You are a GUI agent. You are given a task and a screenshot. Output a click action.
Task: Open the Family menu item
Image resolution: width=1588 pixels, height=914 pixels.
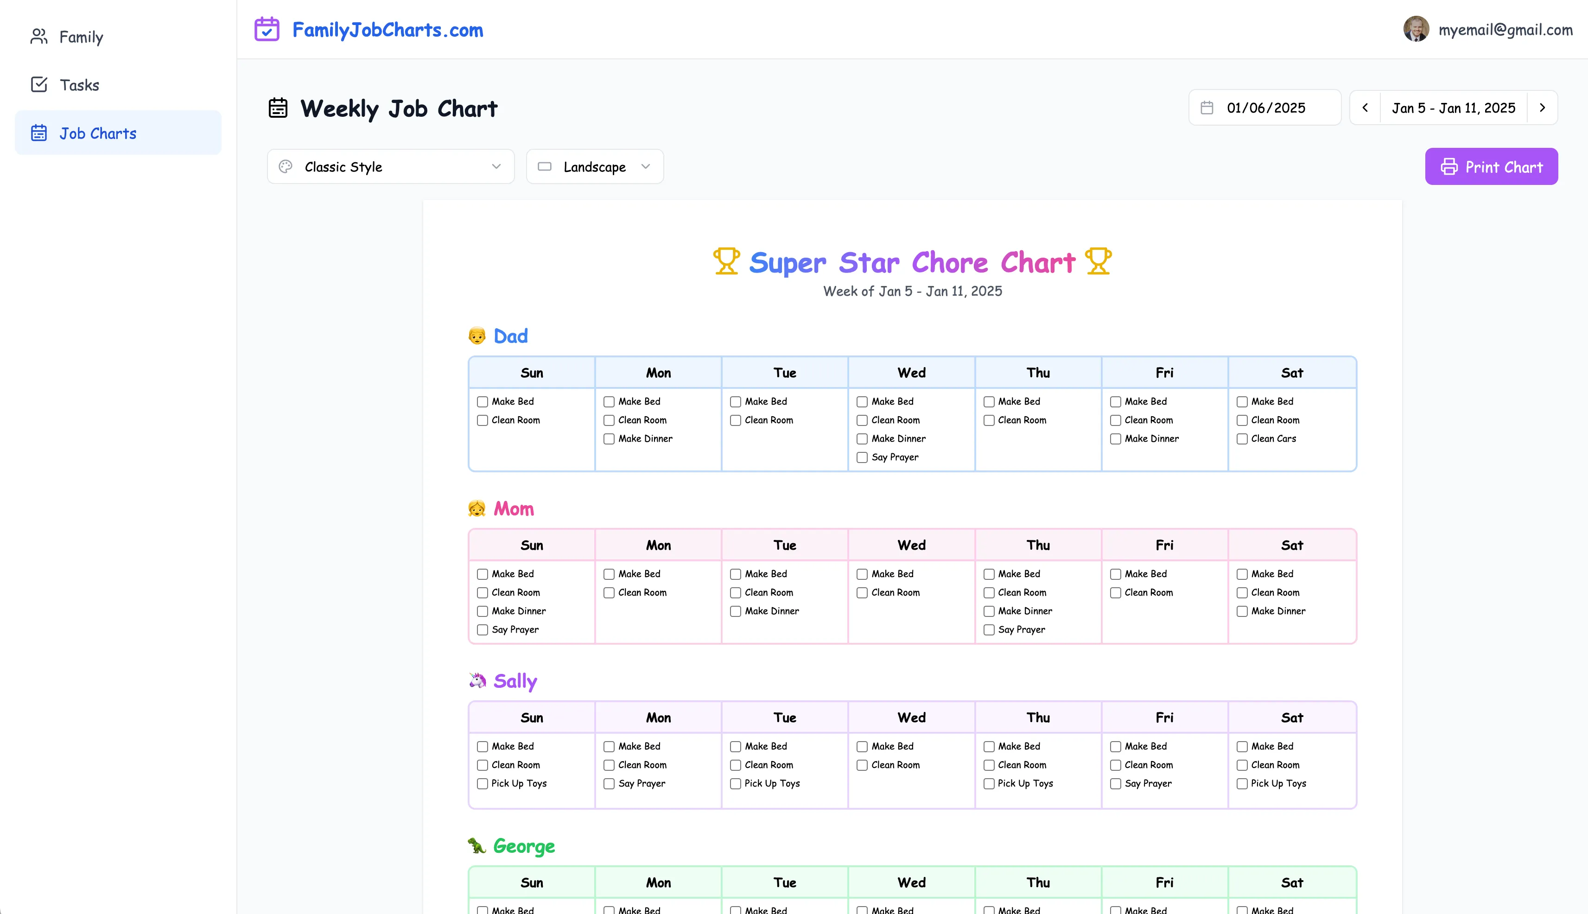tap(118, 37)
